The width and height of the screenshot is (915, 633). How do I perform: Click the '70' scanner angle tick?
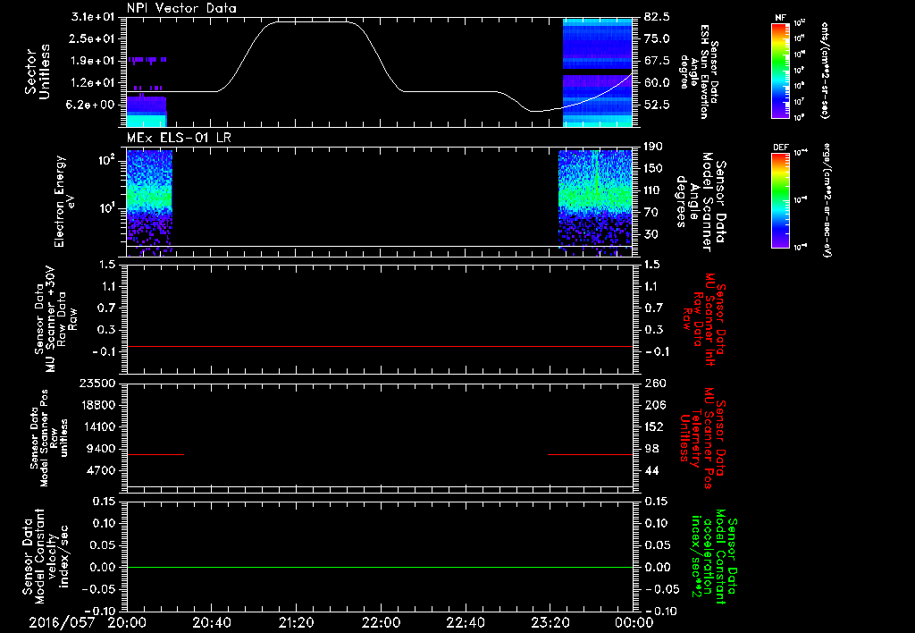[651, 213]
